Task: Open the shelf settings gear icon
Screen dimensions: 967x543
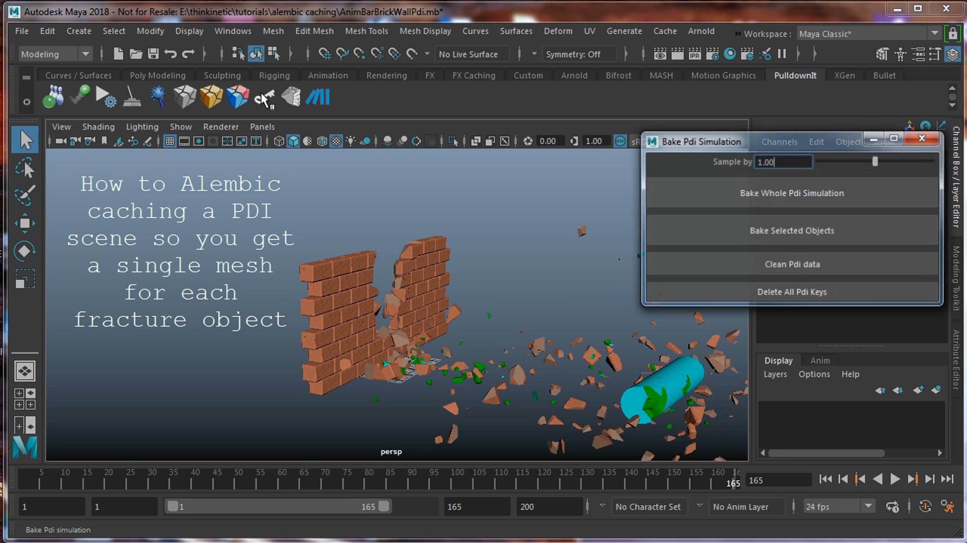Action: click(x=27, y=102)
